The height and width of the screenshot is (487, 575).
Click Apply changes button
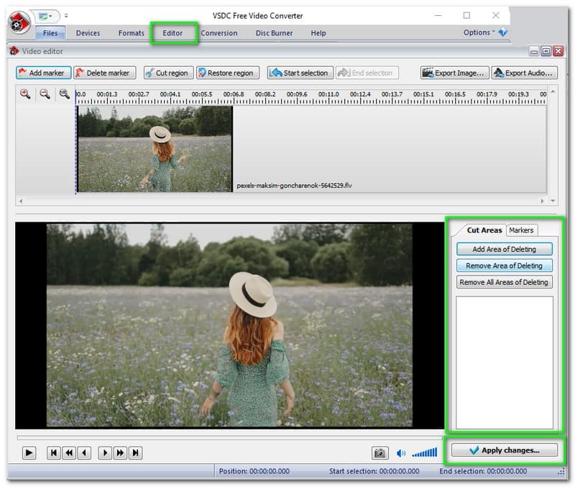505,450
